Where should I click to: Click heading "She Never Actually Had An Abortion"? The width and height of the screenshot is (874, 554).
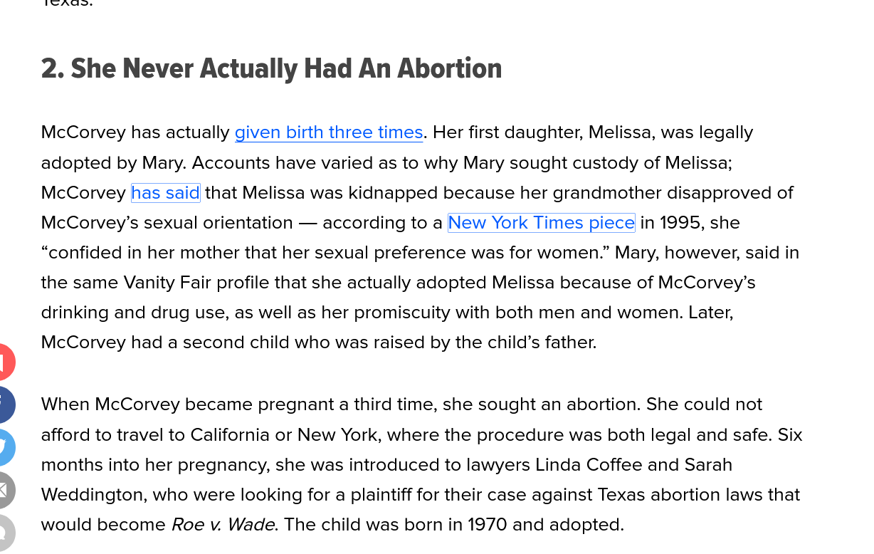[271, 69]
